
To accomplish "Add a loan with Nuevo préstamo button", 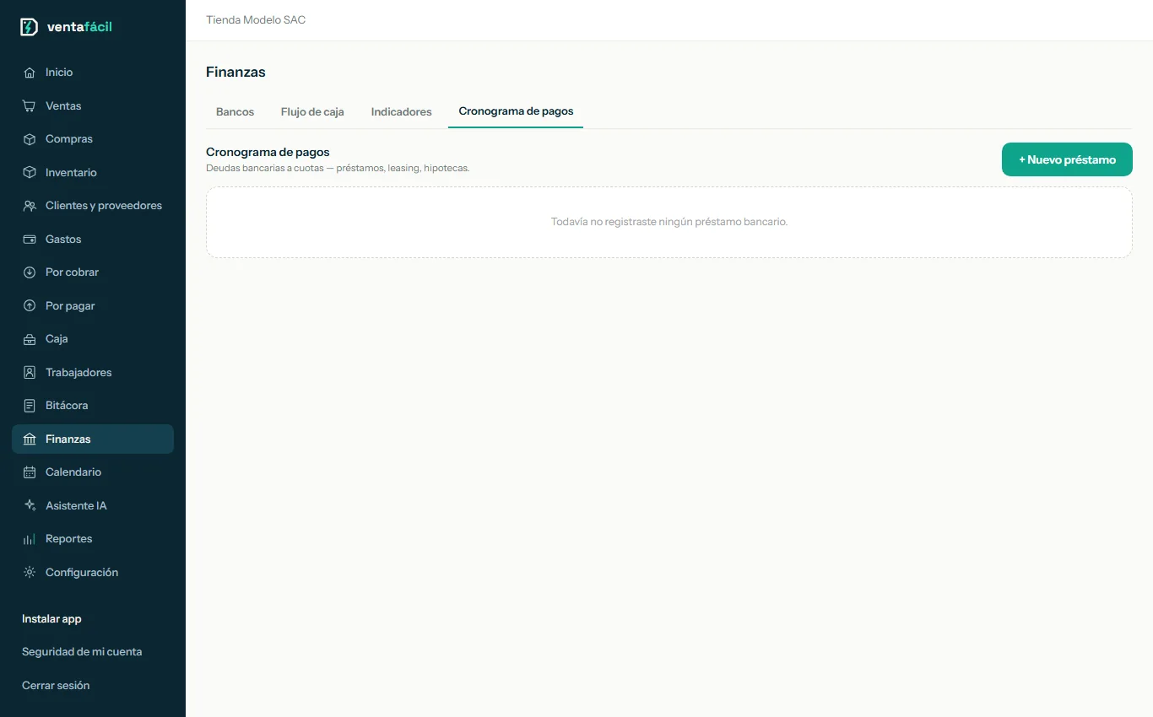I will 1067,159.
